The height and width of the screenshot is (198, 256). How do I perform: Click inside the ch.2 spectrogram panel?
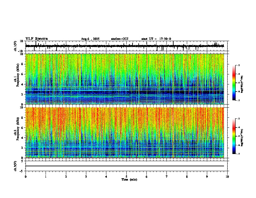pyautogui.click(x=124, y=133)
